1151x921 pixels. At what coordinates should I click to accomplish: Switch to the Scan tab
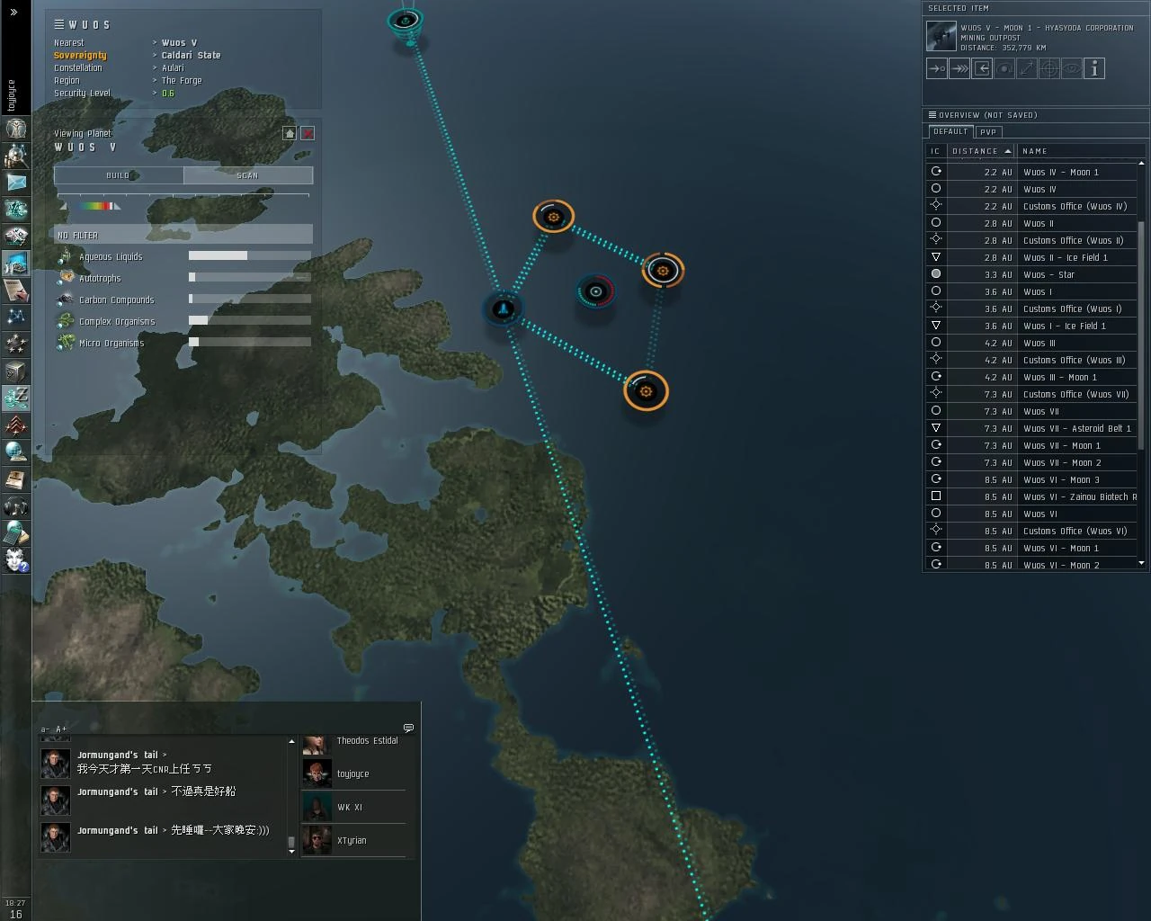point(248,175)
